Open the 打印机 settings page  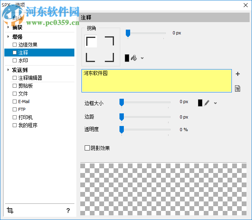[26, 117]
